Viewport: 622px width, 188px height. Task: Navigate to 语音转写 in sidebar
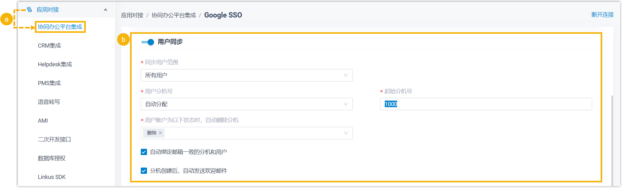[x=49, y=102]
